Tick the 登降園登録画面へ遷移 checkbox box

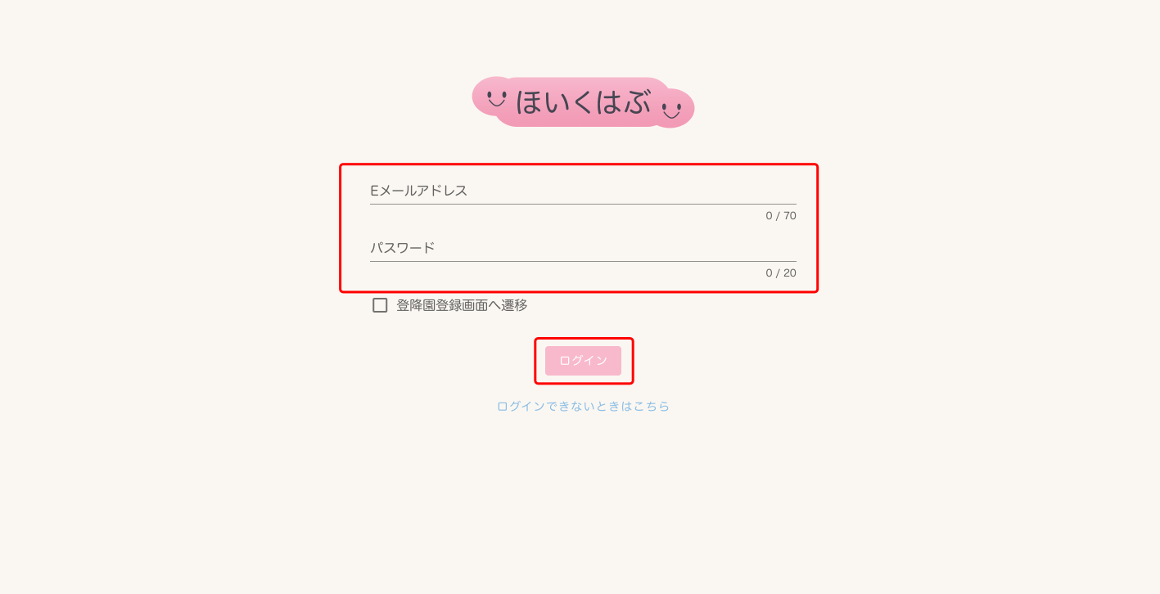tap(380, 305)
